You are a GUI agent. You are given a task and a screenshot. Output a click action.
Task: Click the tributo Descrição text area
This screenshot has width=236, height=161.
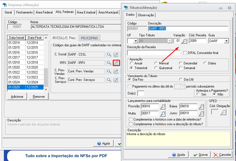pyautogui.click(x=178, y=139)
